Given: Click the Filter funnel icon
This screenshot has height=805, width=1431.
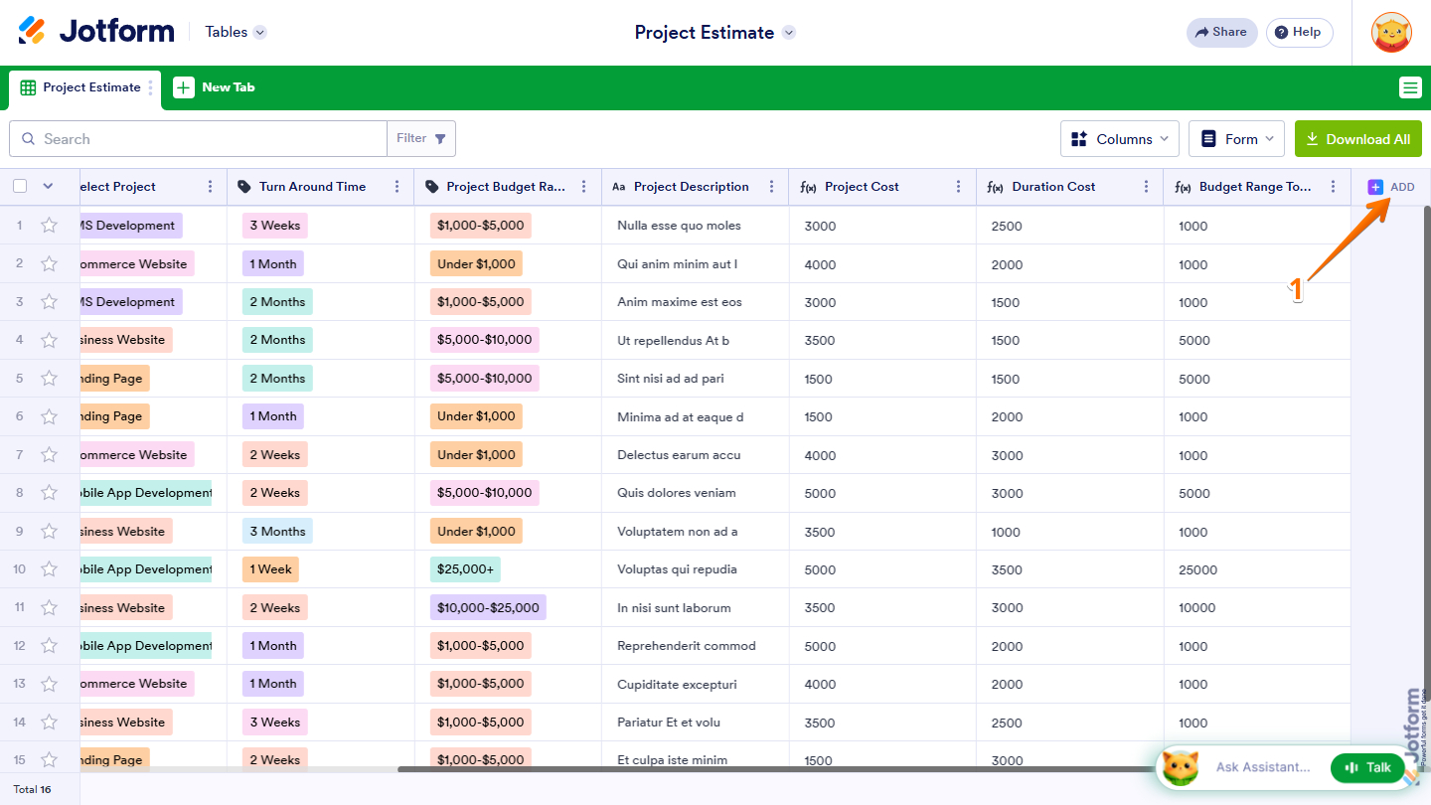Looking at the screenshot, I should (440, 139).
